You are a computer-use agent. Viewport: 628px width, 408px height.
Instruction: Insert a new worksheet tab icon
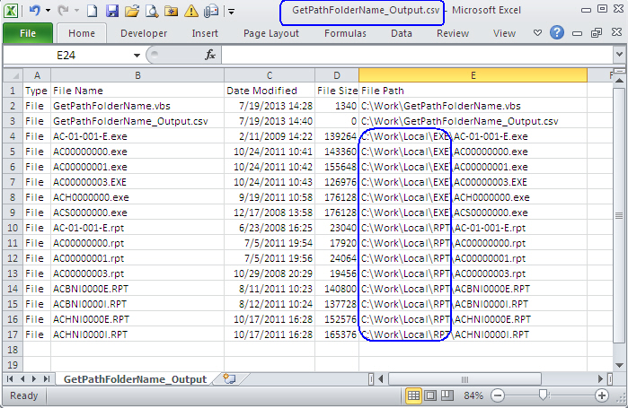click(x=229, y=378)
